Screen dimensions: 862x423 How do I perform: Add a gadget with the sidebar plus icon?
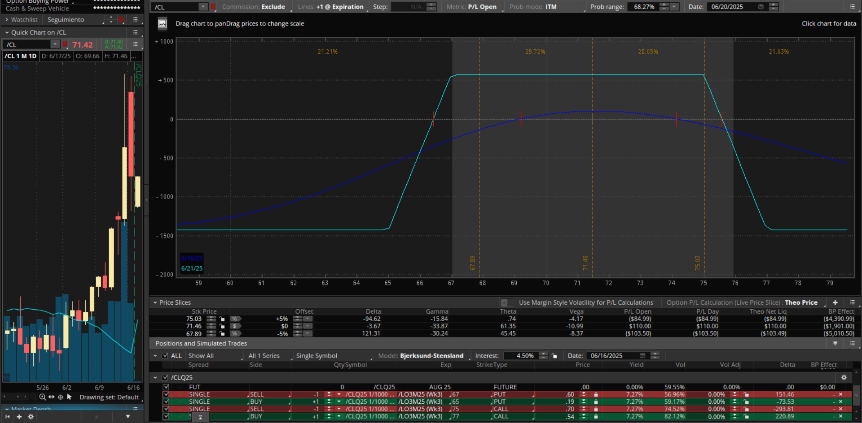(x=19, y=417)
